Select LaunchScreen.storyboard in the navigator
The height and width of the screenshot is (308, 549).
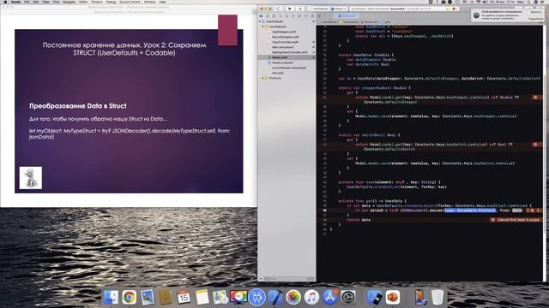289,68
